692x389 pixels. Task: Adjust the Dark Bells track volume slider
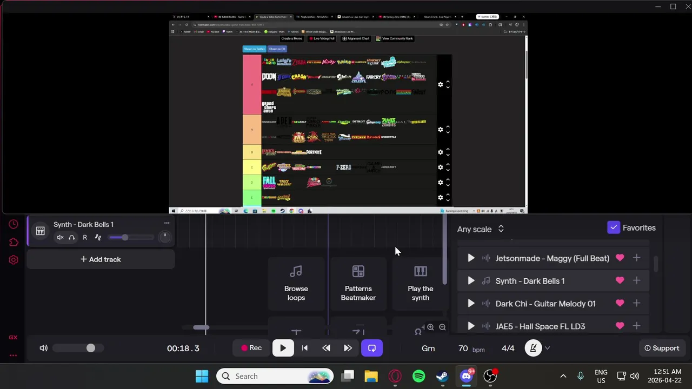point(131,237)
